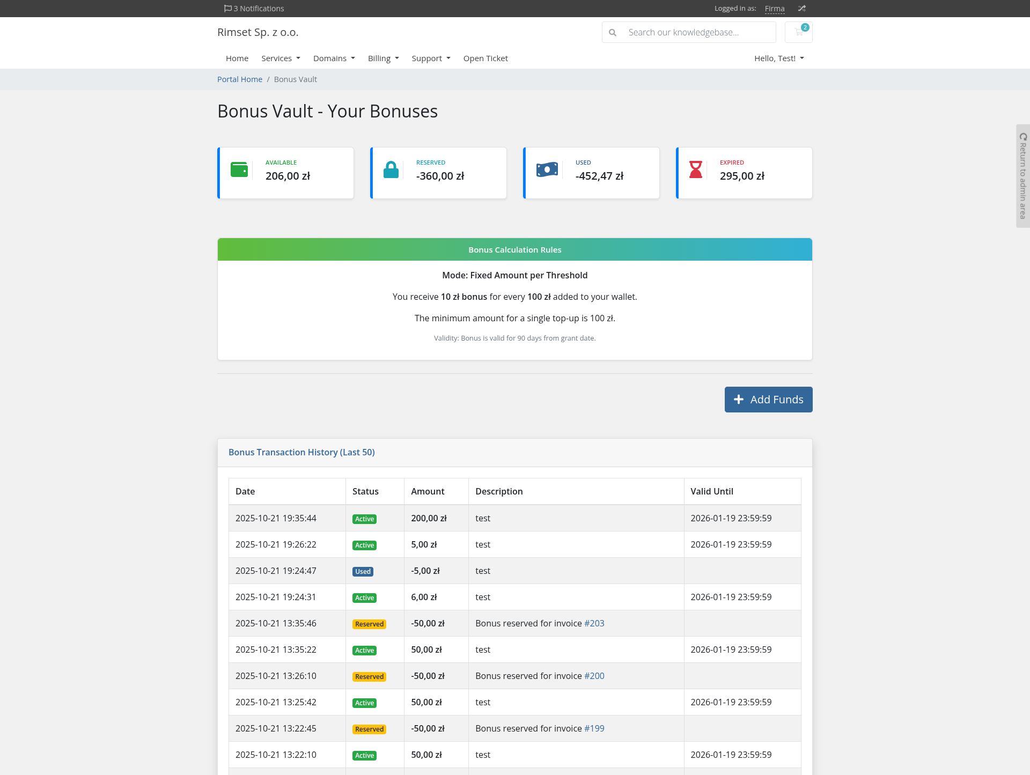This screenshot has width=1030, height=775.
Task: Click the Used banknote icon
Action: pyautogui.click(x=547, y=169)
